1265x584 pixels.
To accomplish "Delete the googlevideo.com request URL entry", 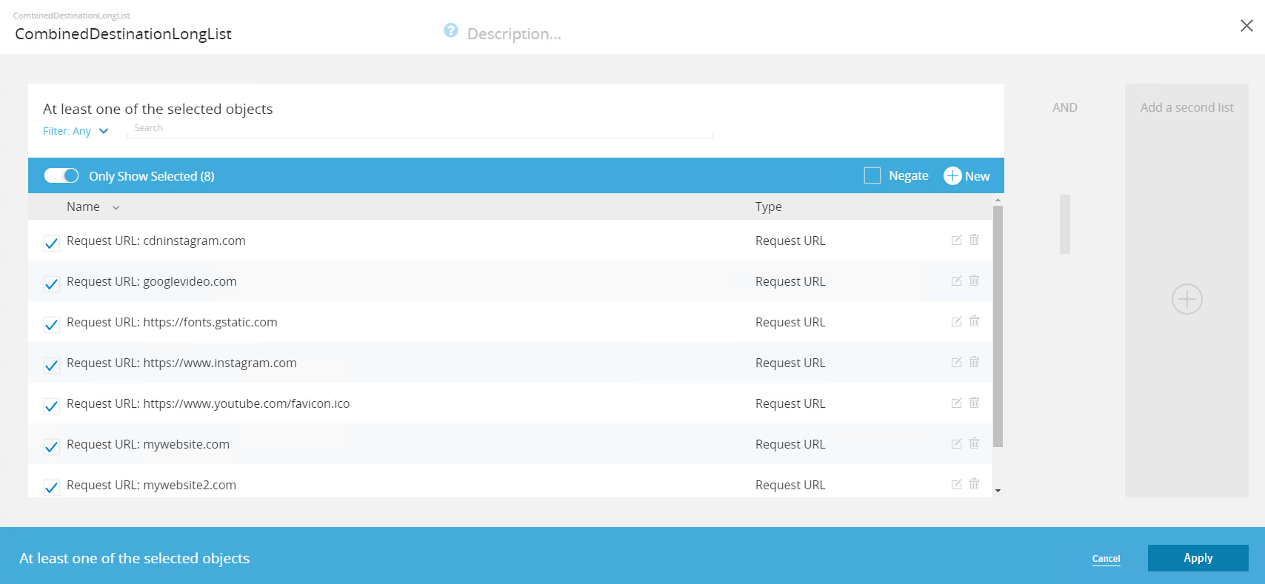I will coord(974,281).
